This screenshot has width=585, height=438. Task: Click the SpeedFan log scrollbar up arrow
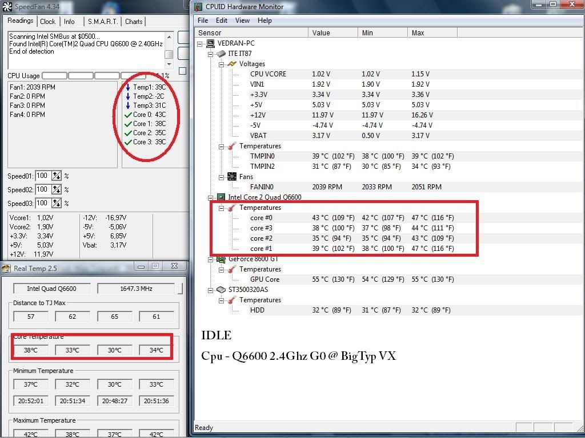tap(169, 36)
